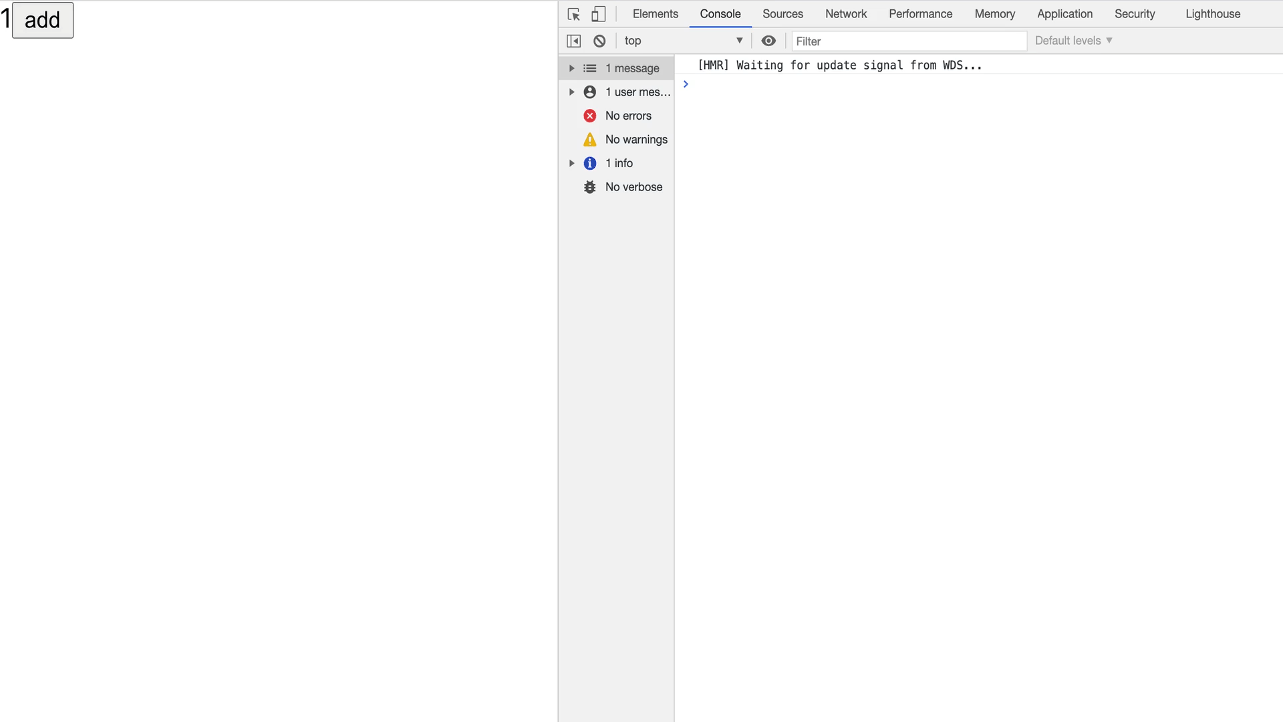Viewport: 1283px width, 722px height.
Task: Click the eye live expression icon
Action: 768,41
